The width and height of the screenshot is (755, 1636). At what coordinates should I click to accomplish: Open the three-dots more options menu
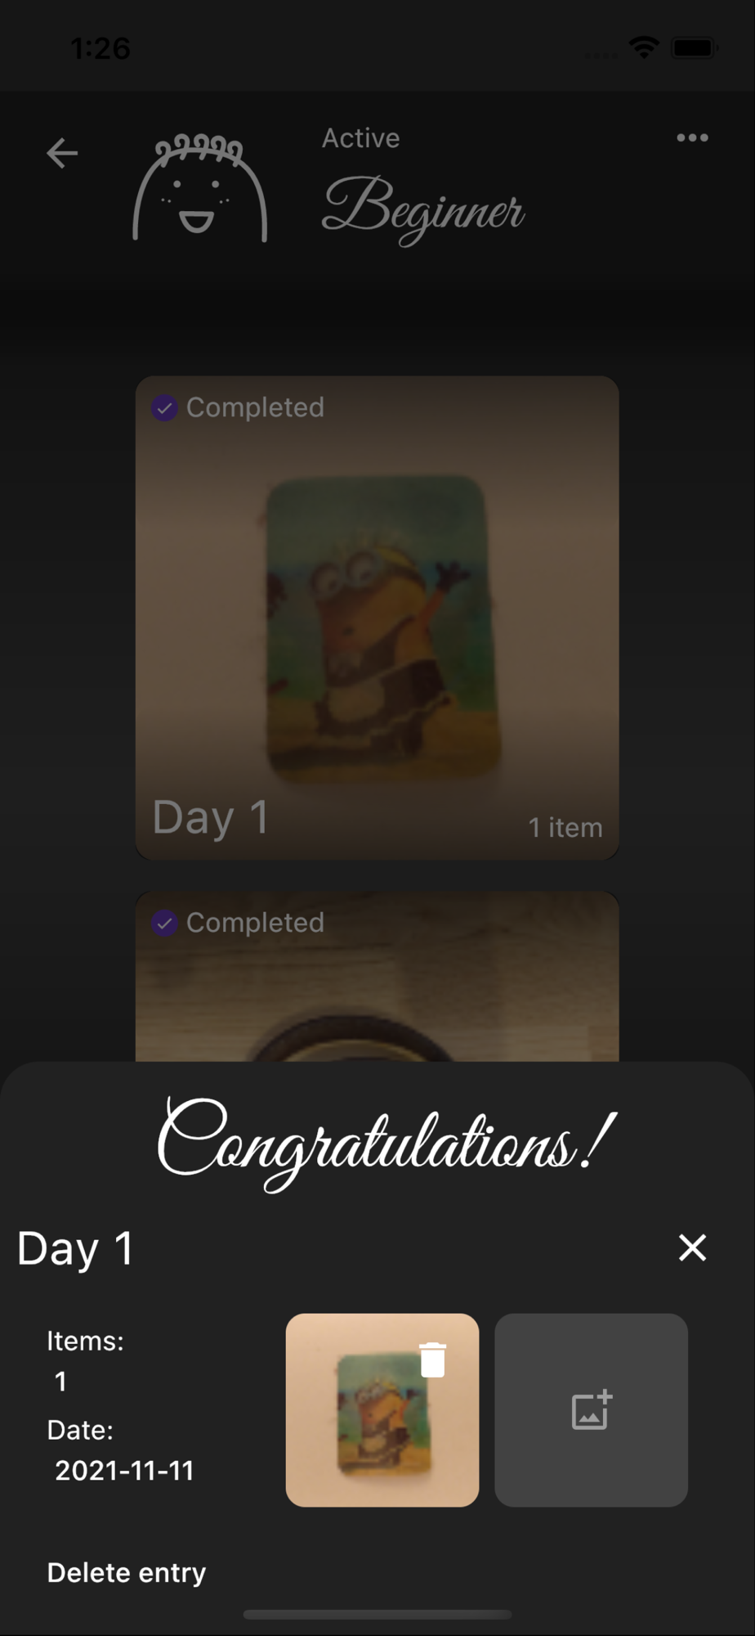(692, 137)
